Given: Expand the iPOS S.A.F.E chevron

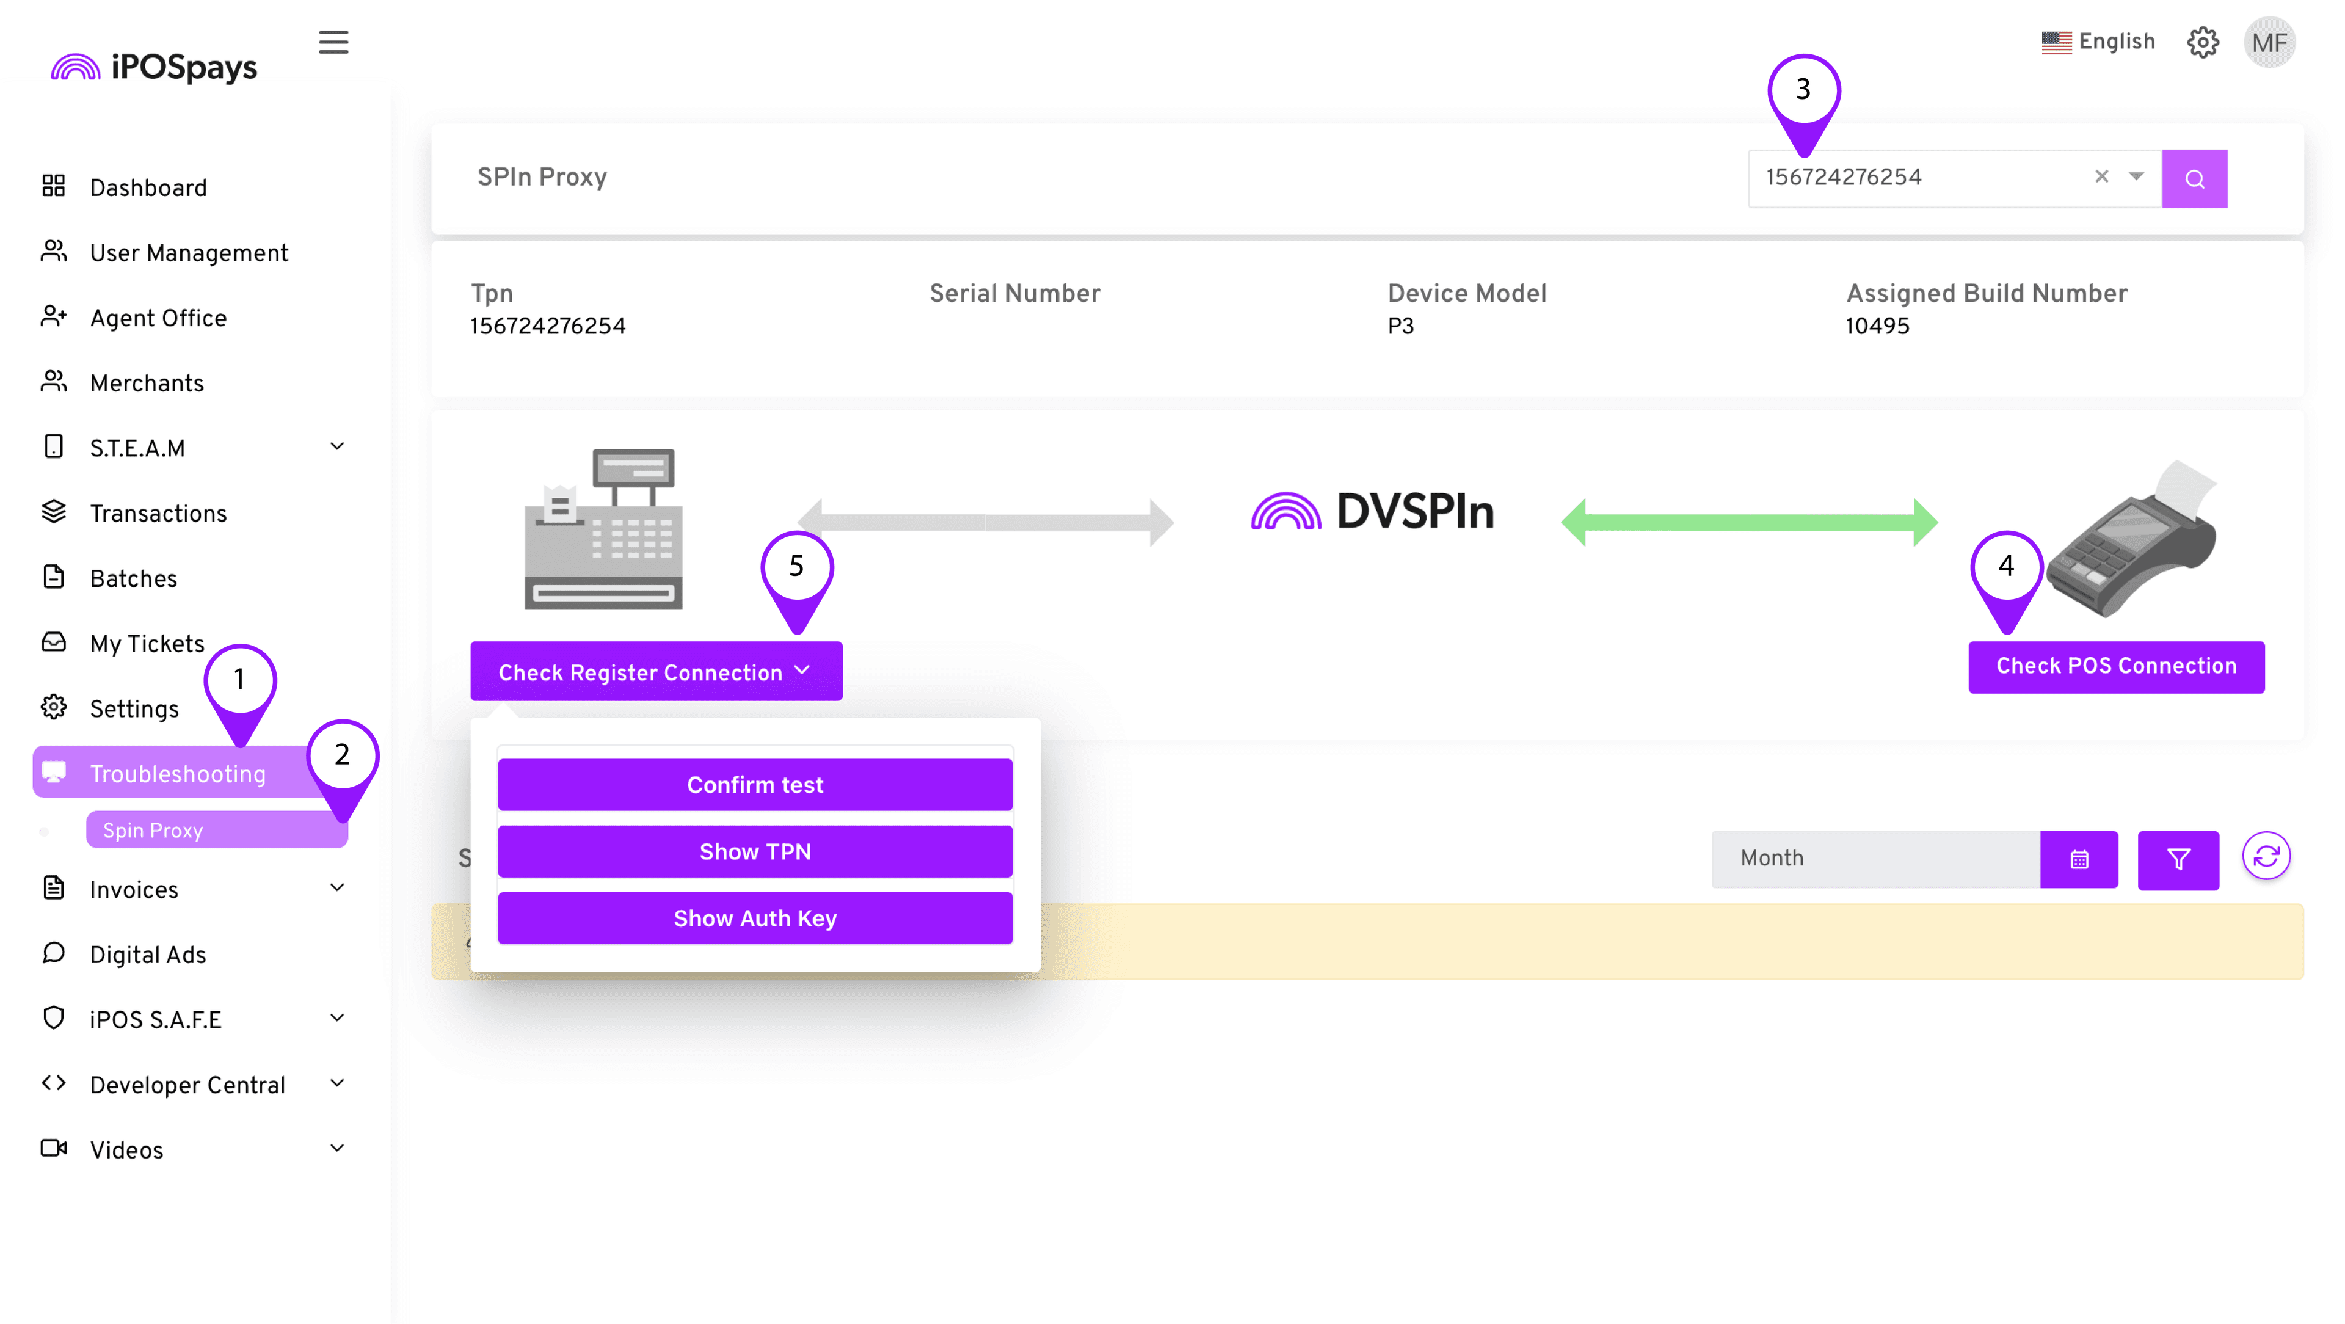Looking at the screenshot, I should pyautogui.click(x=337, y=1018).
